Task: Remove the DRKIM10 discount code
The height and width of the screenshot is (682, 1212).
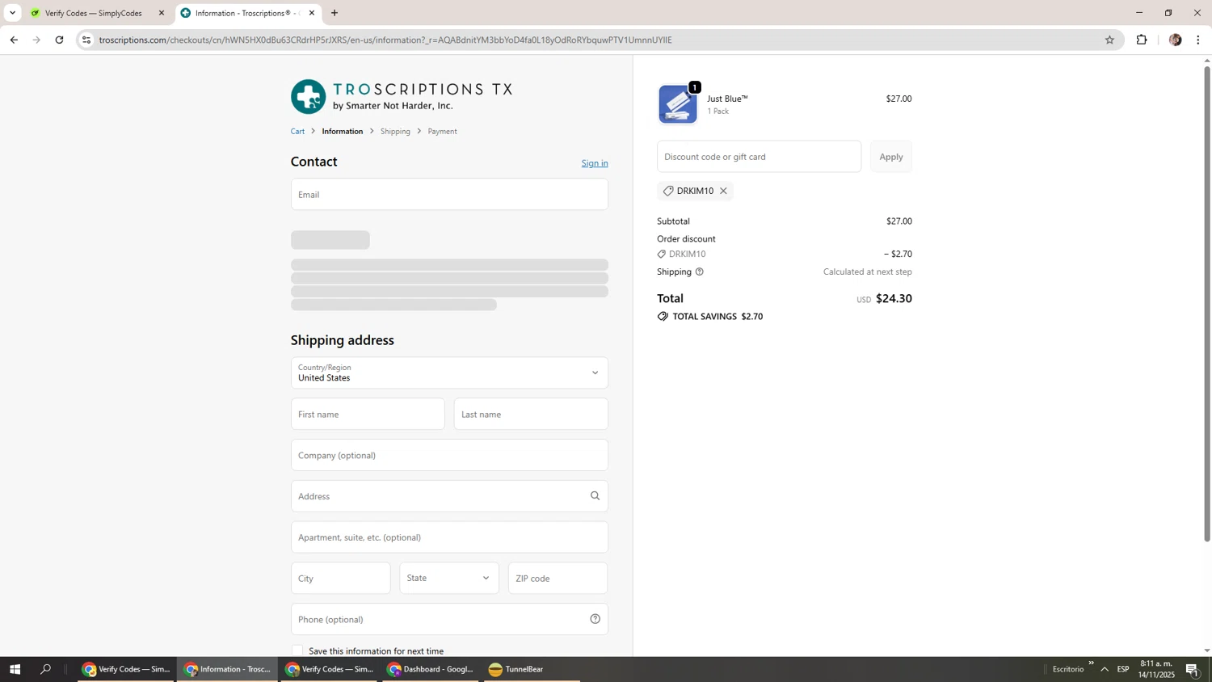Action: pos(723,191)
